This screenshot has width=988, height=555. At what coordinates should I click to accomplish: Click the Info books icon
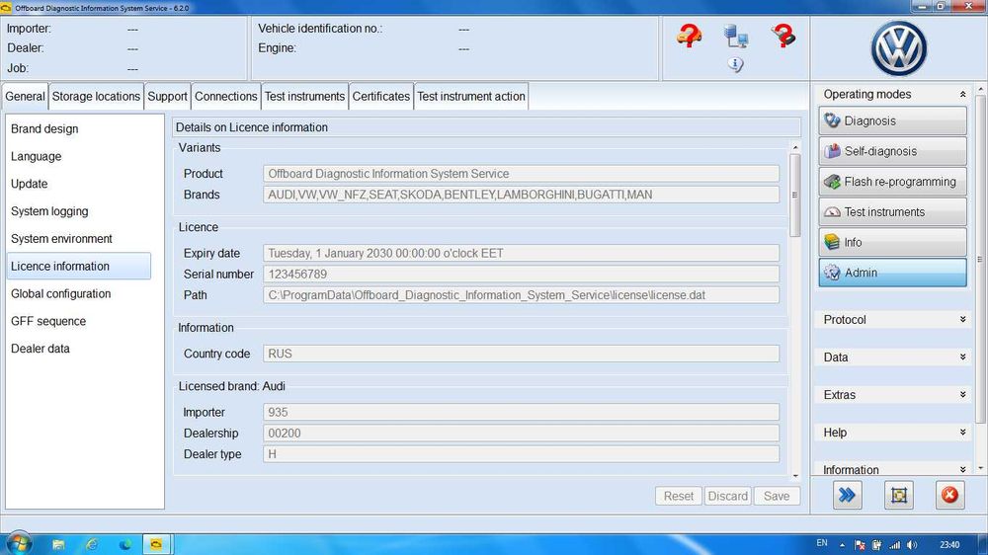point(832,242)
